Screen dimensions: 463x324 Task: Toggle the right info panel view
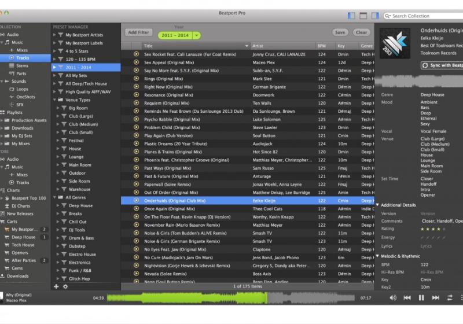(x=376, y=16)
